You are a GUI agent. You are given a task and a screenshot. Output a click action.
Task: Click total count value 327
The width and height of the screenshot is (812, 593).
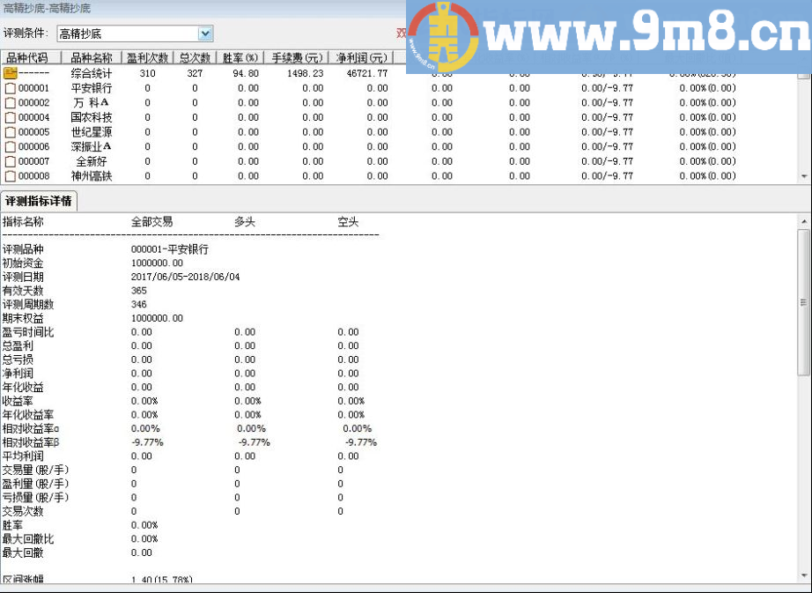click(x=195, y=73)
